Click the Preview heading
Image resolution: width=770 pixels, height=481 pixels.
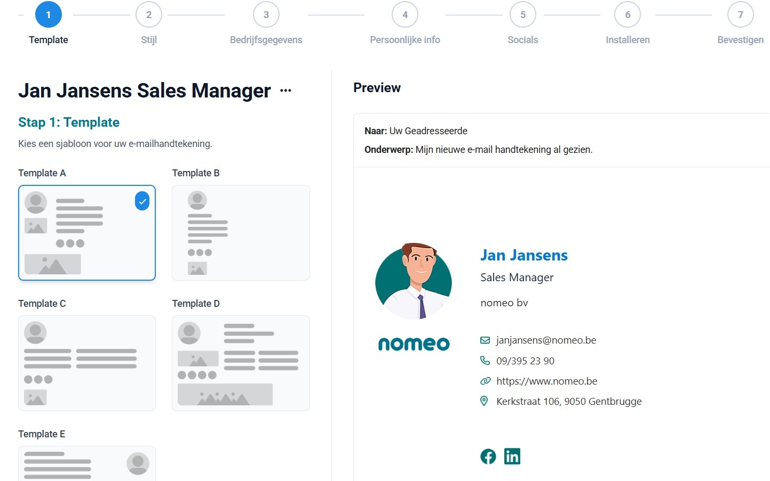[377, 88]
